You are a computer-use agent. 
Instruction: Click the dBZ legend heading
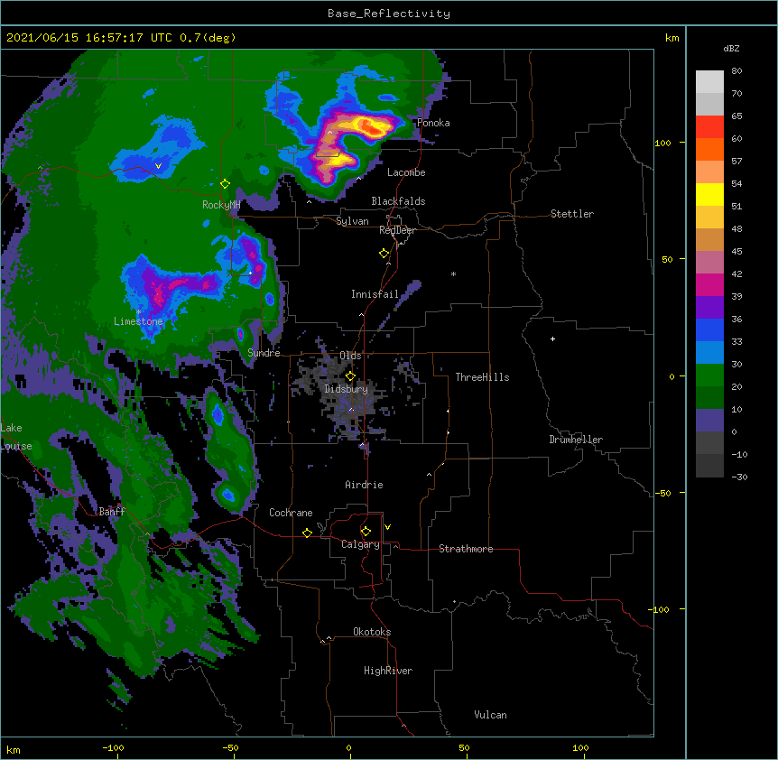coord(731,48)
